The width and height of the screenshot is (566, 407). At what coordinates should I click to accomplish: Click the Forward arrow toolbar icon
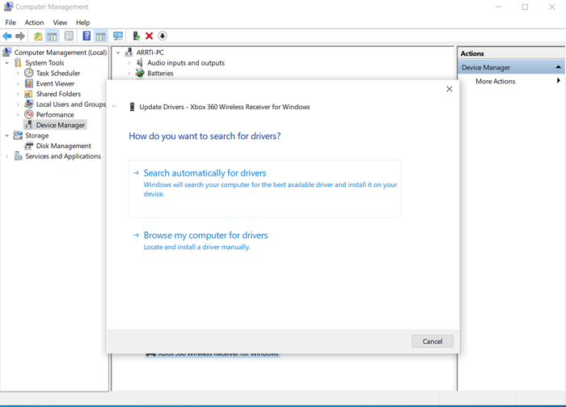point(20,36)
